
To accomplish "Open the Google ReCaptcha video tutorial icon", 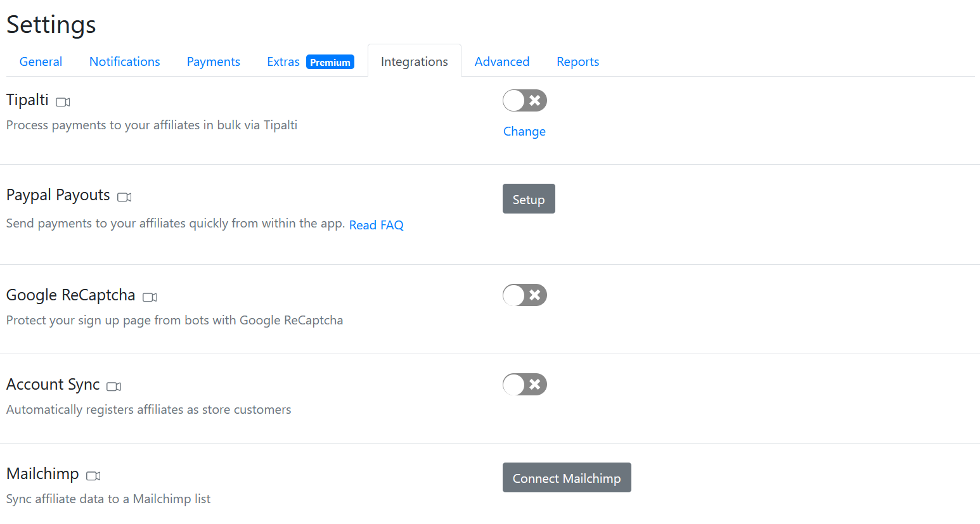I will 150,297.
